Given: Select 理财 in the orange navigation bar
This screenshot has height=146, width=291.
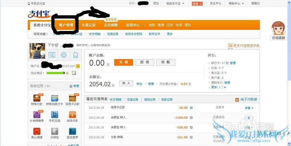Looking at the screenshot, I should [x=188, y=25].
